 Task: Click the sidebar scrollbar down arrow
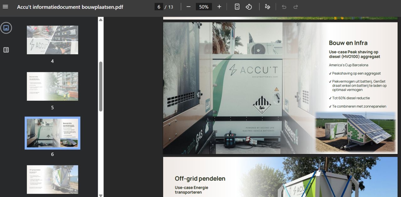point(101,195)
